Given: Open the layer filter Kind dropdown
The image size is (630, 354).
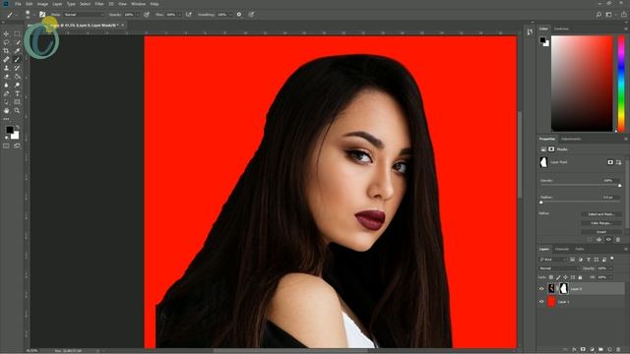Looking at the screenshot, I should click(x=552, y=260).
